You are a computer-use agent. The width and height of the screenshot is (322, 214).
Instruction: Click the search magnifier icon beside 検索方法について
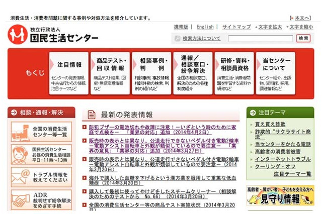click(177, 38)
